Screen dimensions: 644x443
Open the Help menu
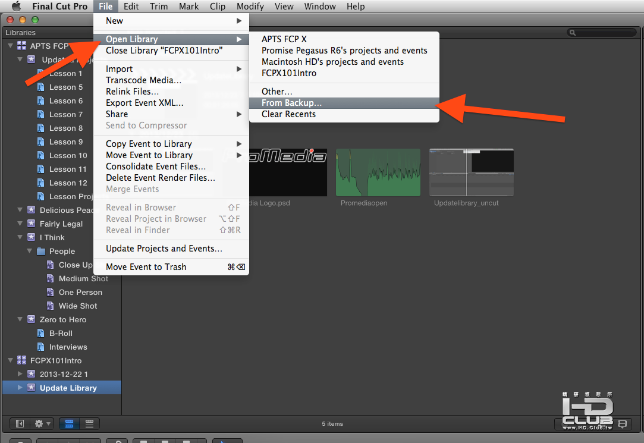pos(355,6)
